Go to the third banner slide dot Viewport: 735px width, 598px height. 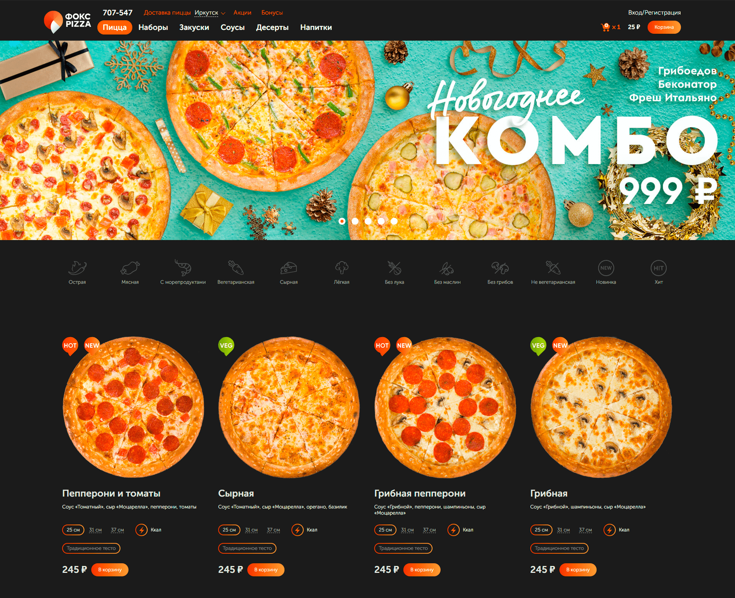coord(368,221)
